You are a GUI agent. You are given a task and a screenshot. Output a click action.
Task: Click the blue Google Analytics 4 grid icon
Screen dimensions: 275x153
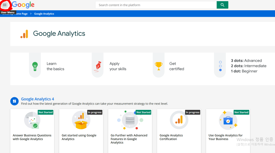tap(14, 101)
